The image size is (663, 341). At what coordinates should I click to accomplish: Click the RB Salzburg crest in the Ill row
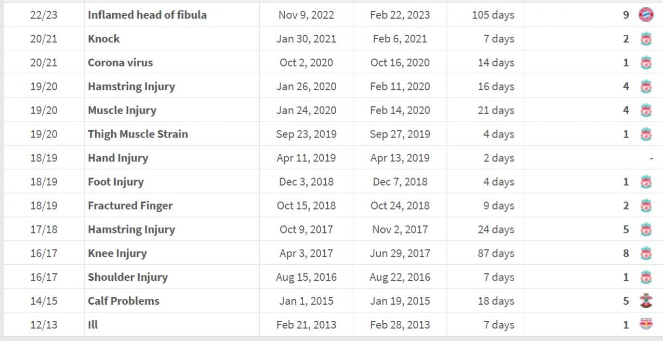coord(646,324)
